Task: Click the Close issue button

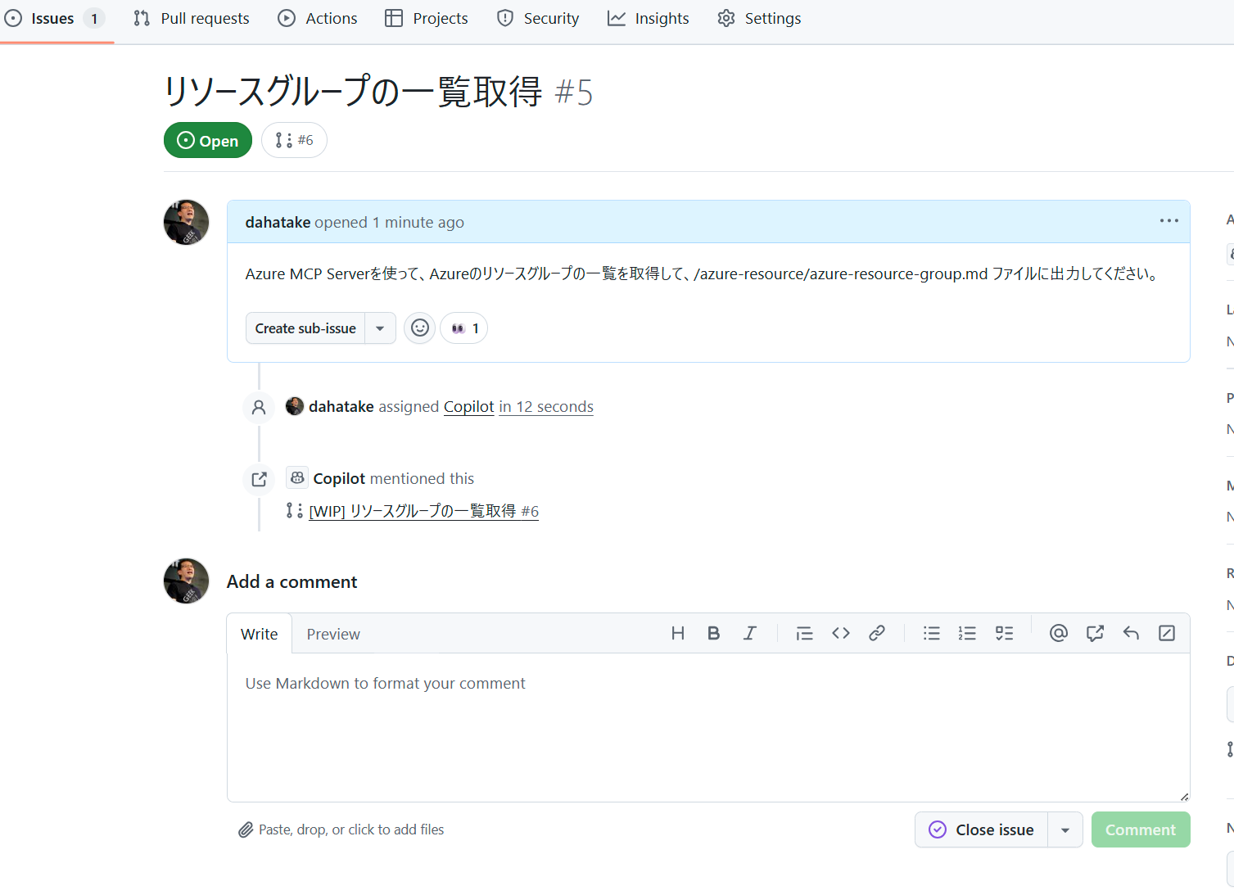Action: [x=980, y=829]
